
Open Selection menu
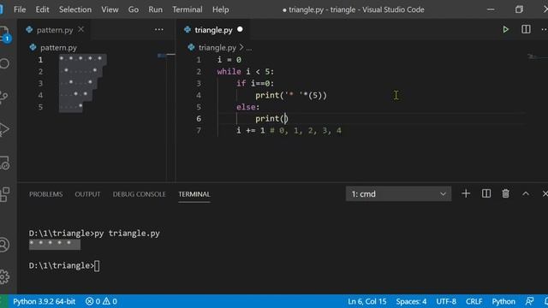[75, 9]
